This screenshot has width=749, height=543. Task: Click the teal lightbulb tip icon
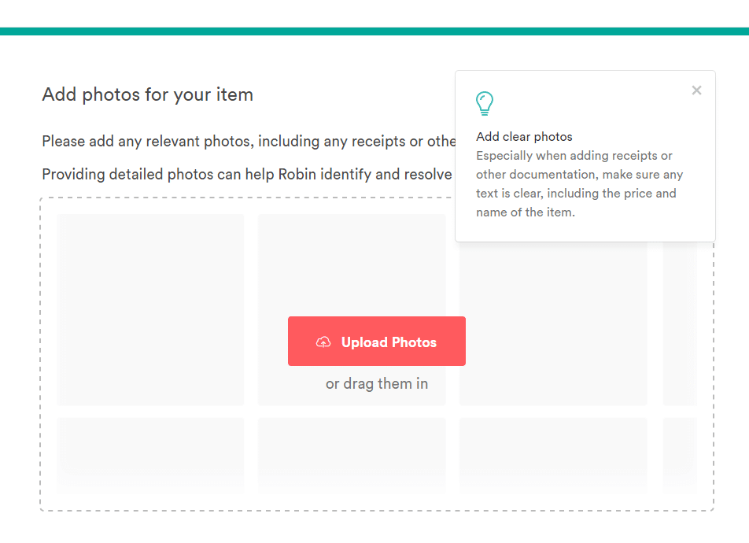(485, 103)
